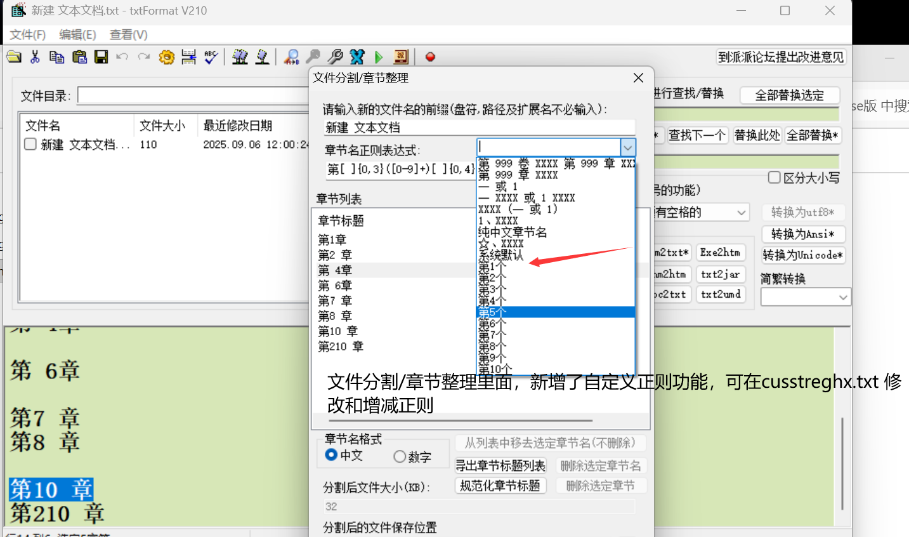This screenshot has width=909, height=537.
Task: Click the copy toolbar icon
Action: click(57, 56)
